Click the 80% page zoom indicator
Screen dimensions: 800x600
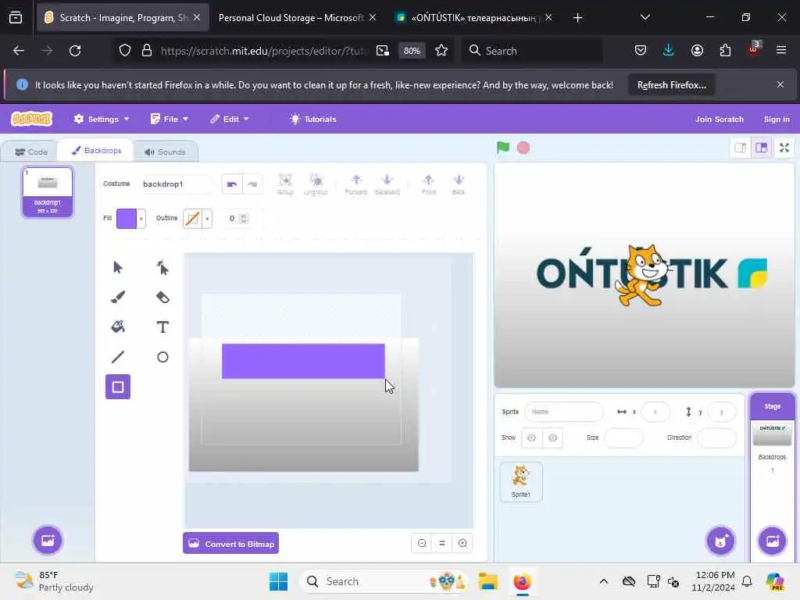coord(412,51)
